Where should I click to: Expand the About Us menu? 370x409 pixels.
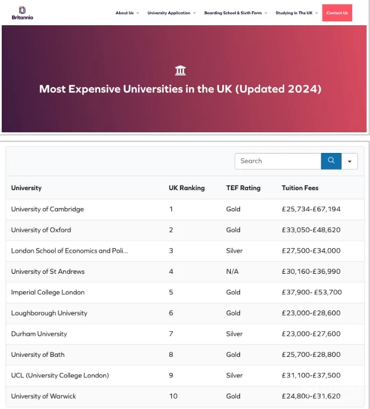(127, 13)
